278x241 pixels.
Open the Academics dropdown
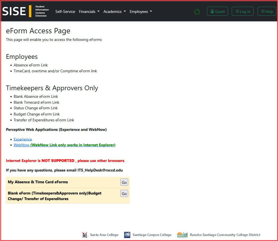click(x=114, y=11)
